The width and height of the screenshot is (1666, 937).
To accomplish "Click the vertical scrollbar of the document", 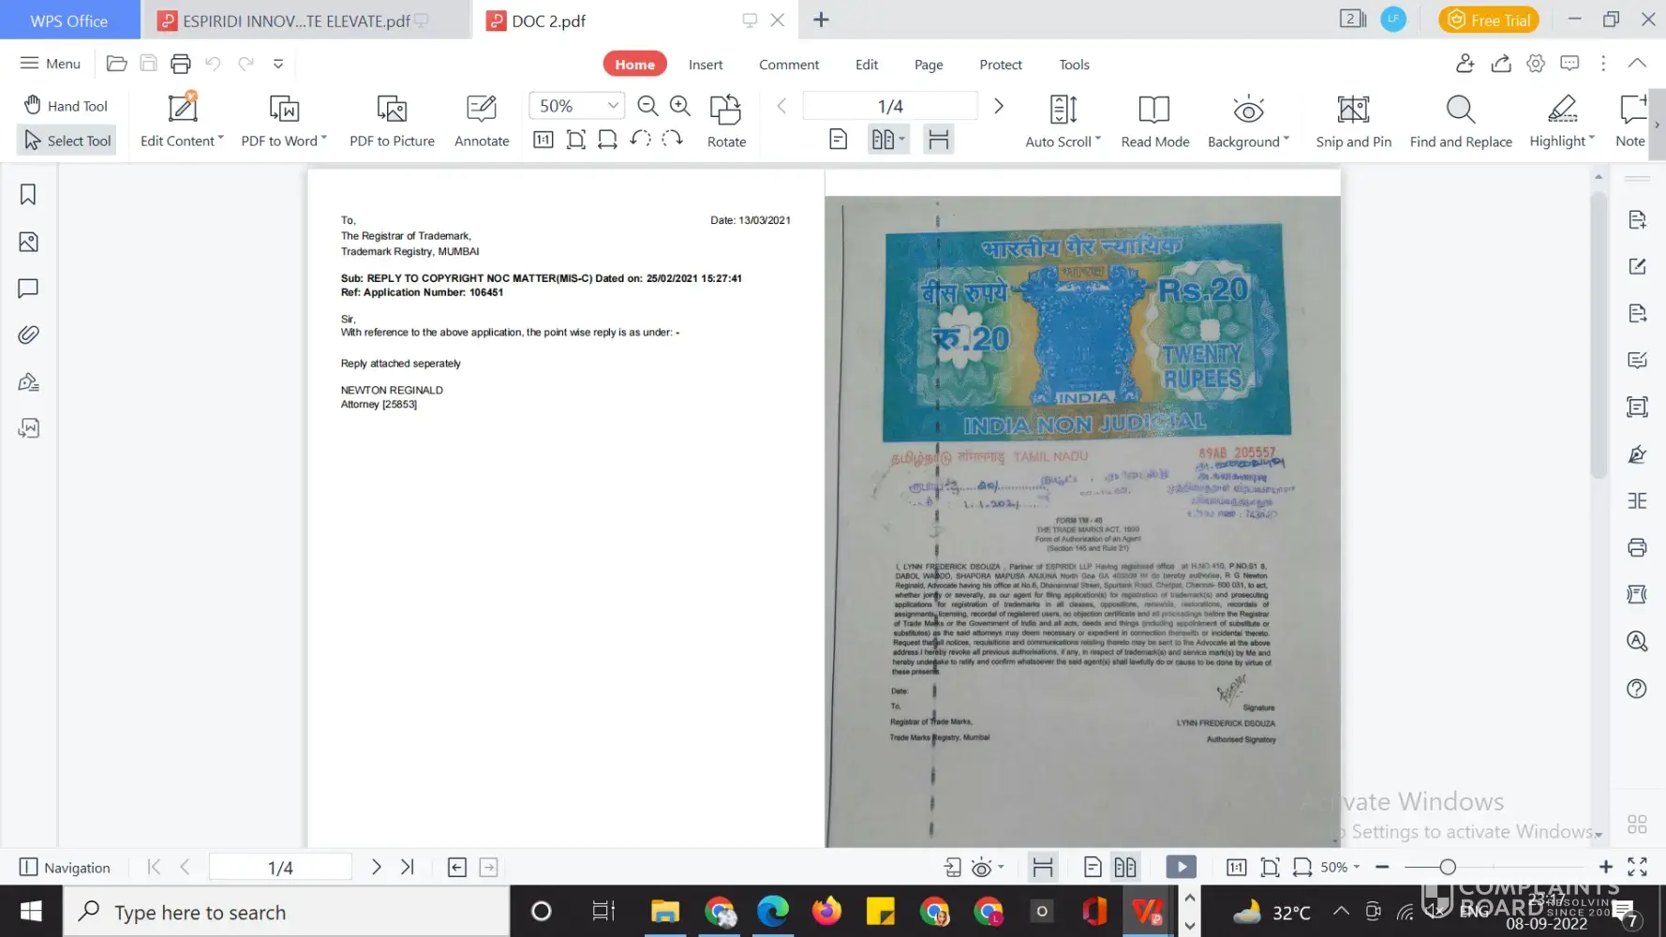I will click(1599, 337).
